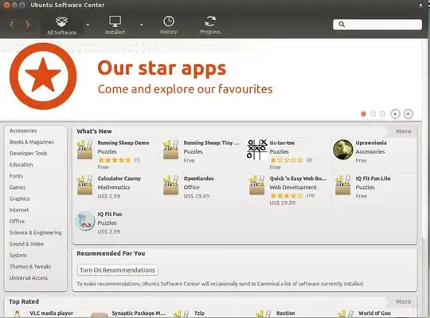Open IQ Fit Fun Lite package icon
This screenshot has width=430, height=318.
click(342, 186)
